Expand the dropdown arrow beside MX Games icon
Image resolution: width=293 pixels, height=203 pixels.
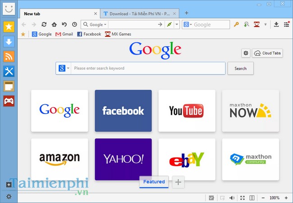coord(266,24)
